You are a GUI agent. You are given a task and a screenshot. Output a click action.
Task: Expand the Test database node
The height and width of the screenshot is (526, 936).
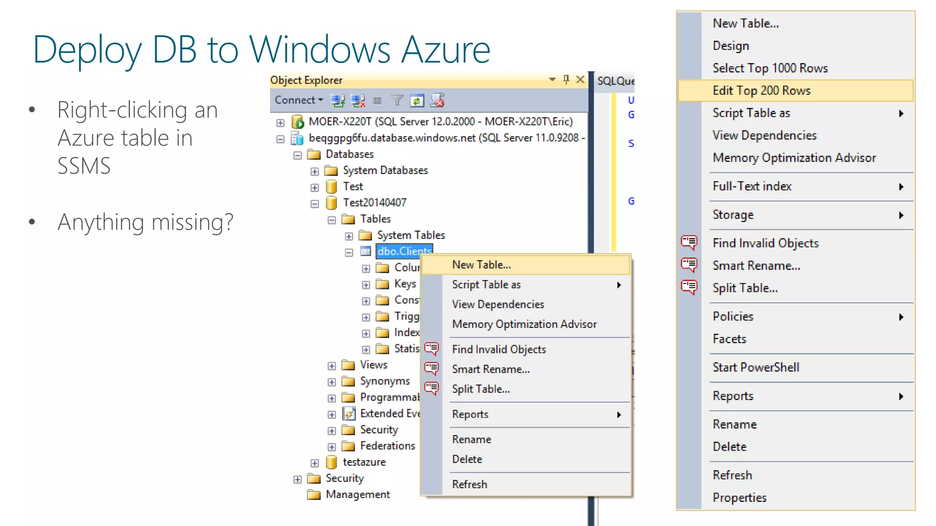pyautogui.click(x=314, y=188)
